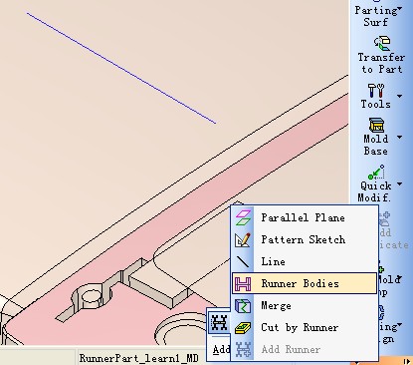Click the Tools hammer and wrench icon

(x=376, y=91)
